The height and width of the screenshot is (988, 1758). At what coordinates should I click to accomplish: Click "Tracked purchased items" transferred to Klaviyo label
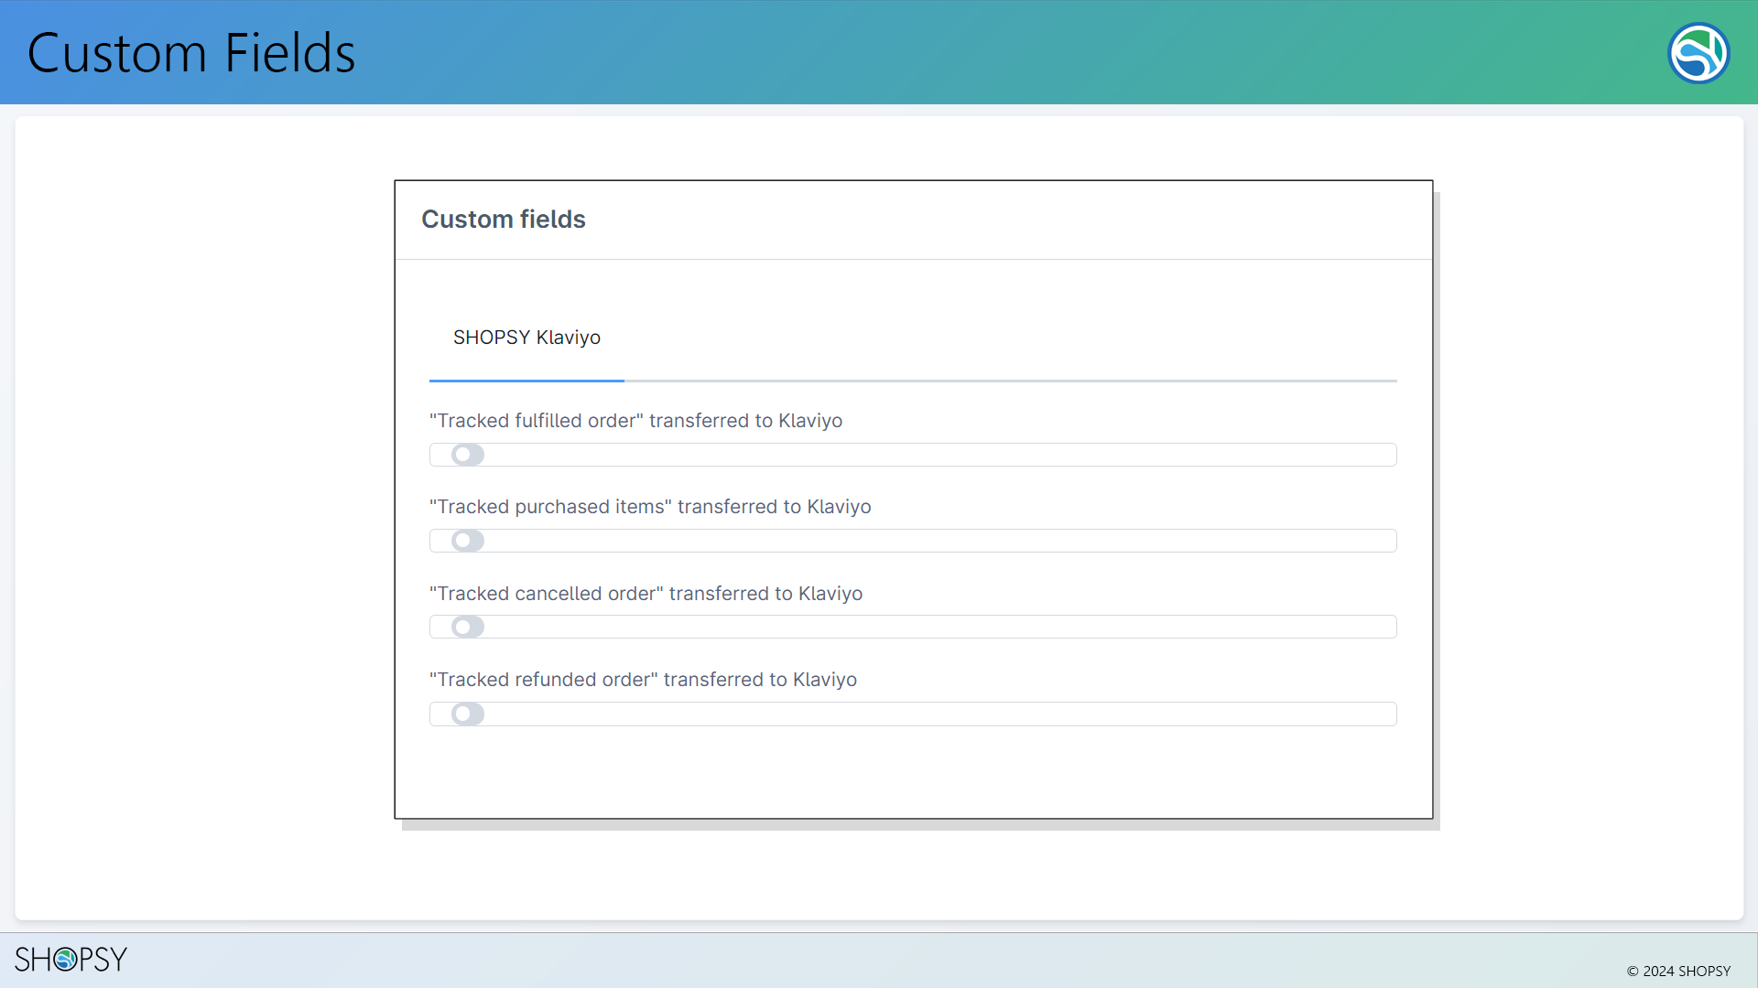(x=650, y=507)
